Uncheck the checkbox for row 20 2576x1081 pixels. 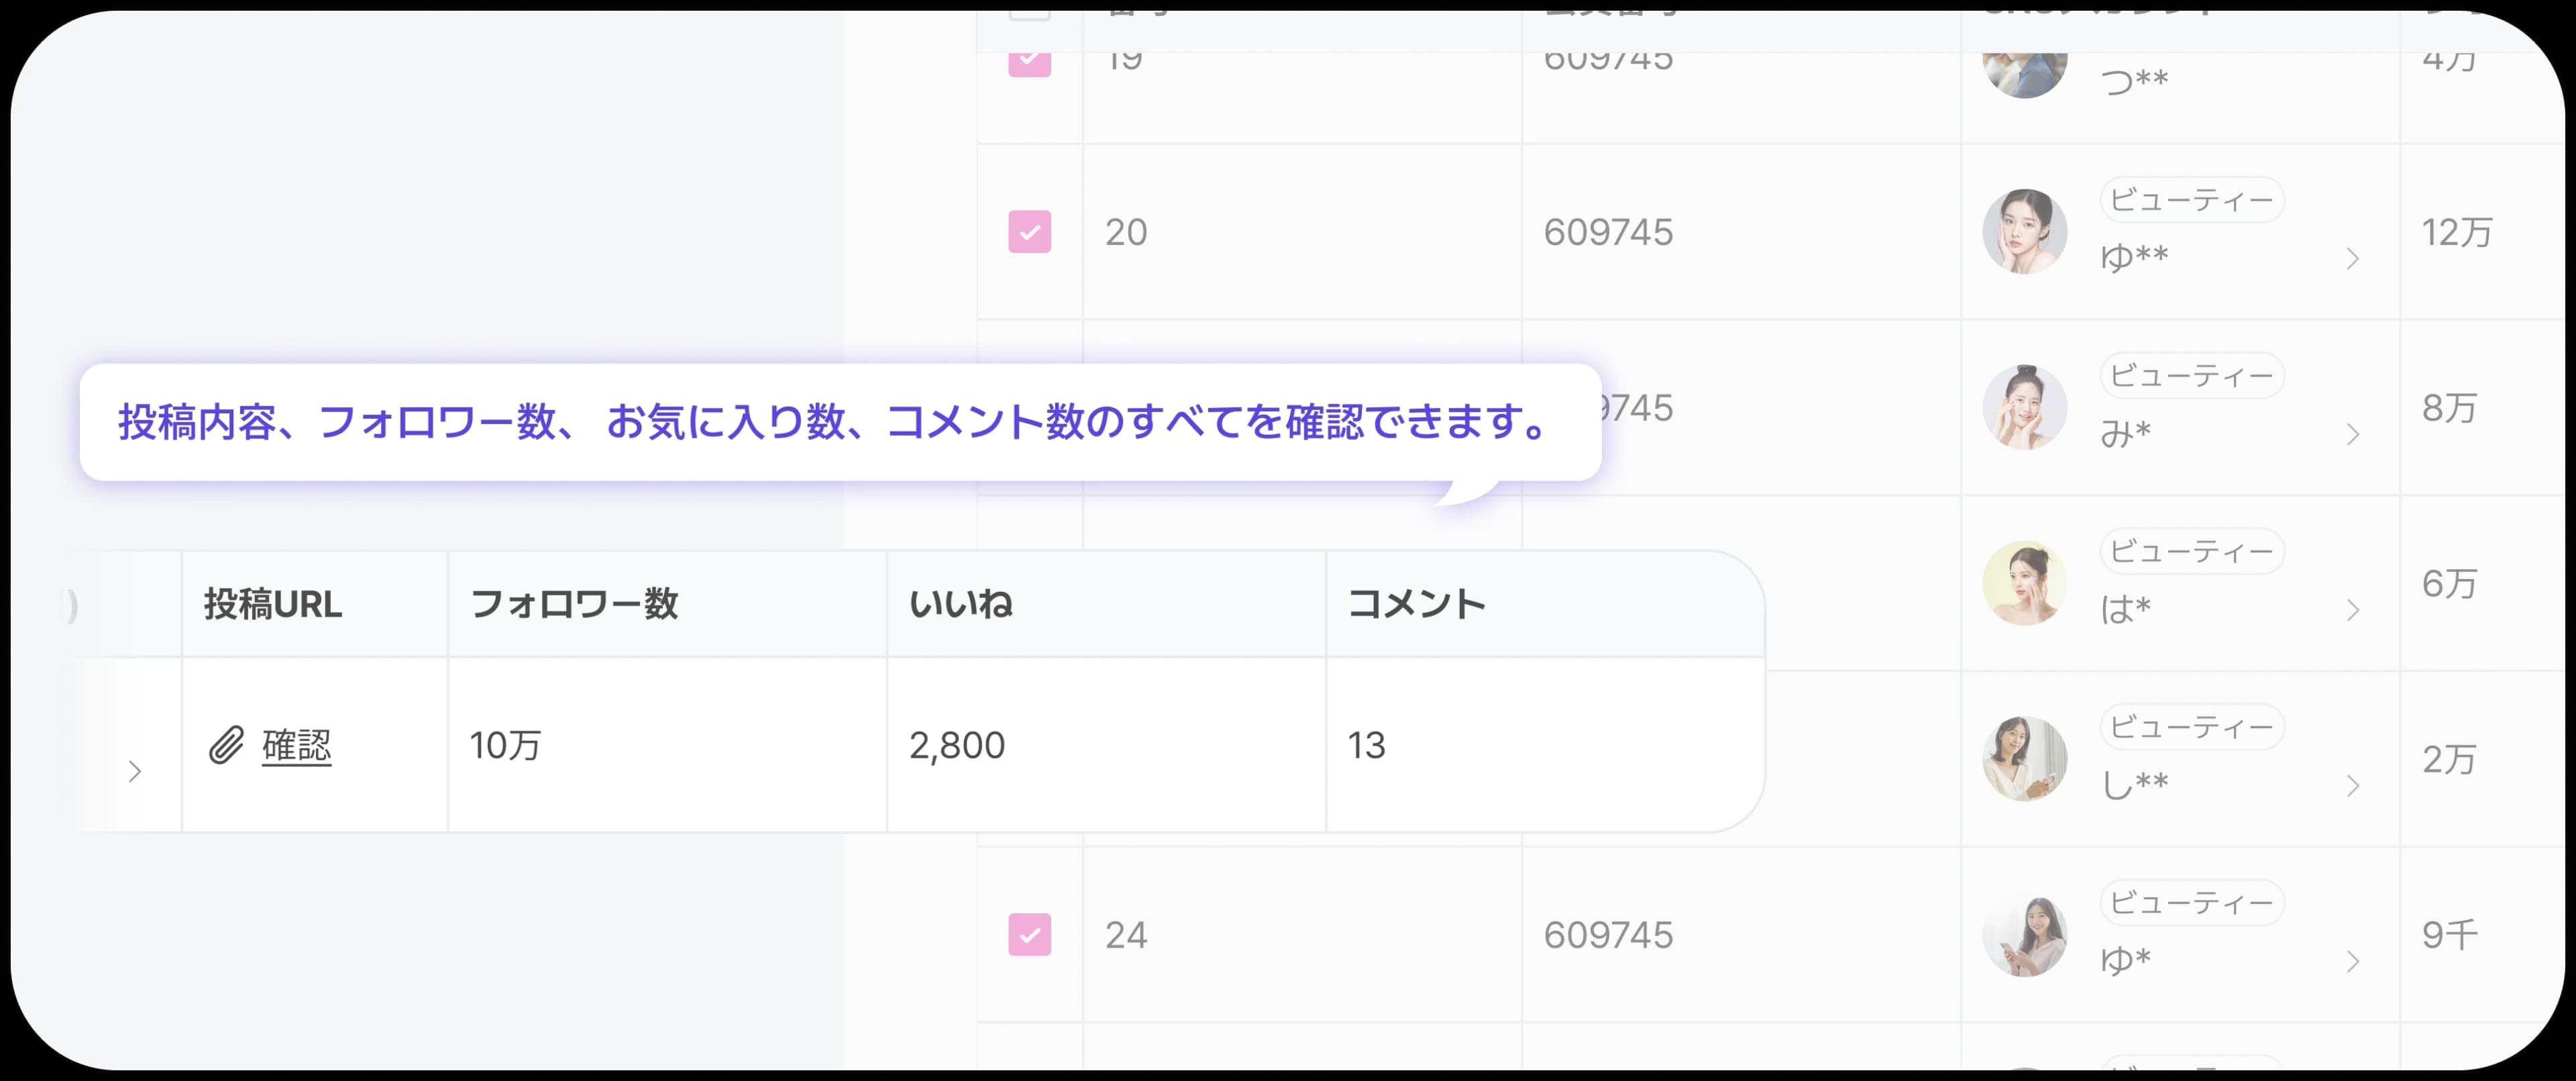coord(1029,232)
